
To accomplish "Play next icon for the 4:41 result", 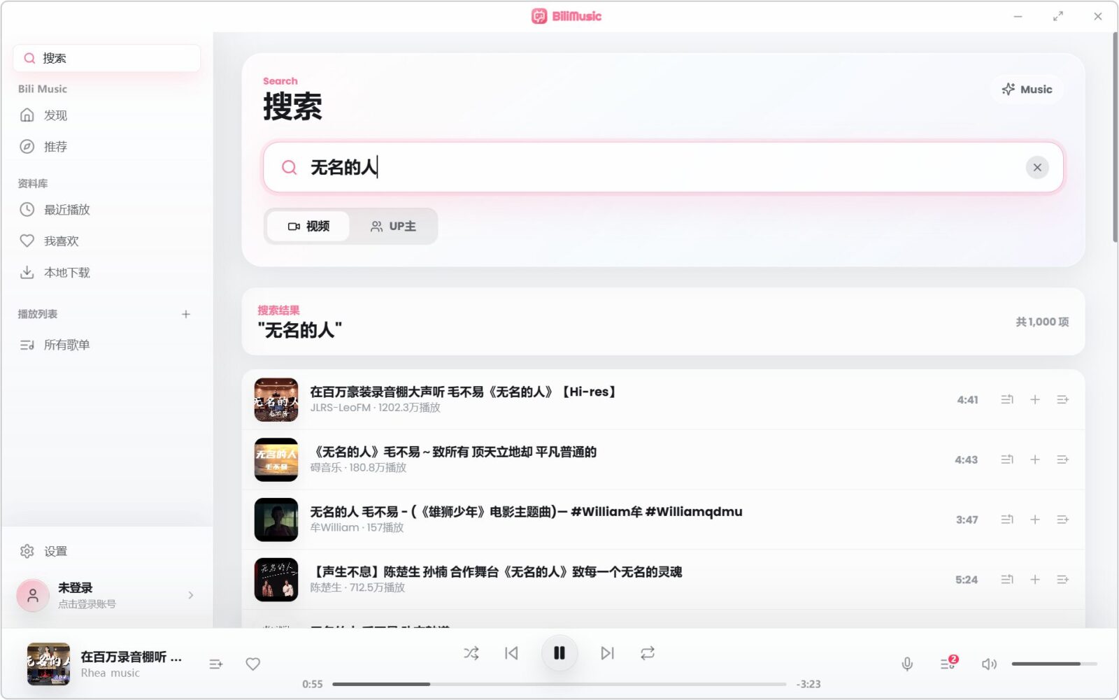I will (x=1007, y=400).
